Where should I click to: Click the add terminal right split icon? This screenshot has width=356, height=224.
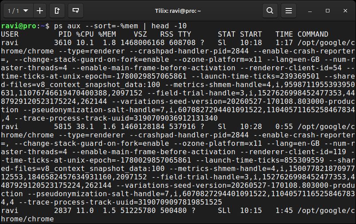[x=57, y=11]
